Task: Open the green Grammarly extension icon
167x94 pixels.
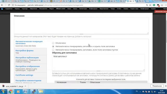Action: pyautogui.click(x=154, y=5)
